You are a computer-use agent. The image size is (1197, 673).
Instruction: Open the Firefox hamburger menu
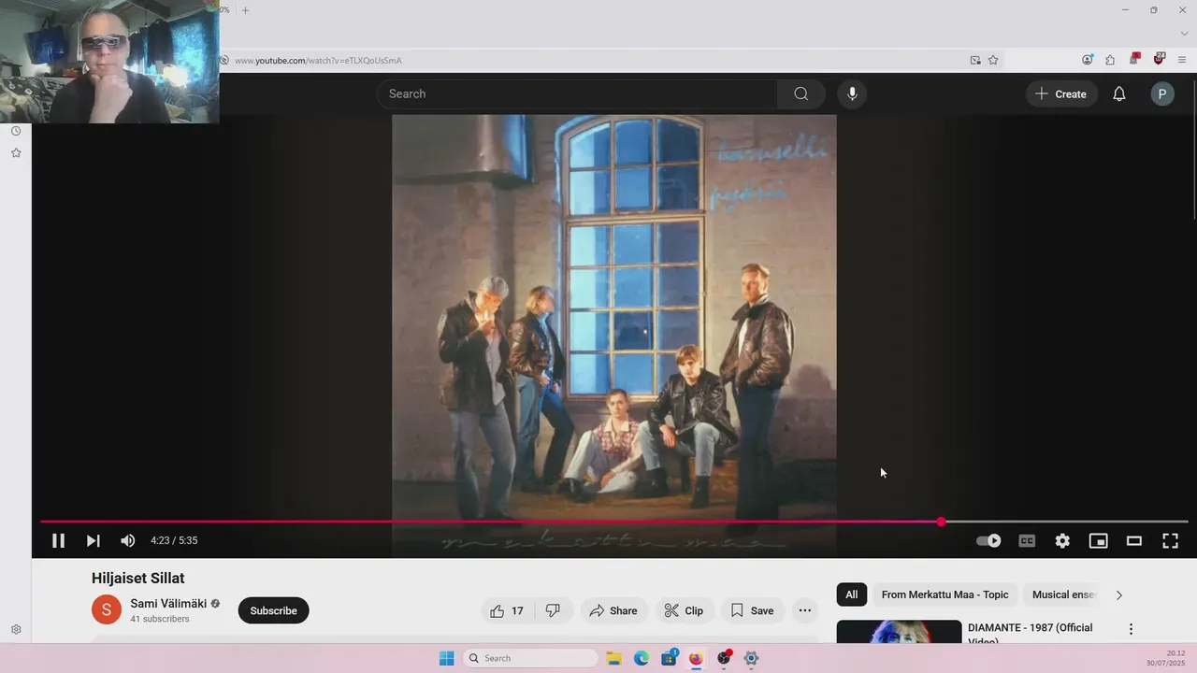1183,60
